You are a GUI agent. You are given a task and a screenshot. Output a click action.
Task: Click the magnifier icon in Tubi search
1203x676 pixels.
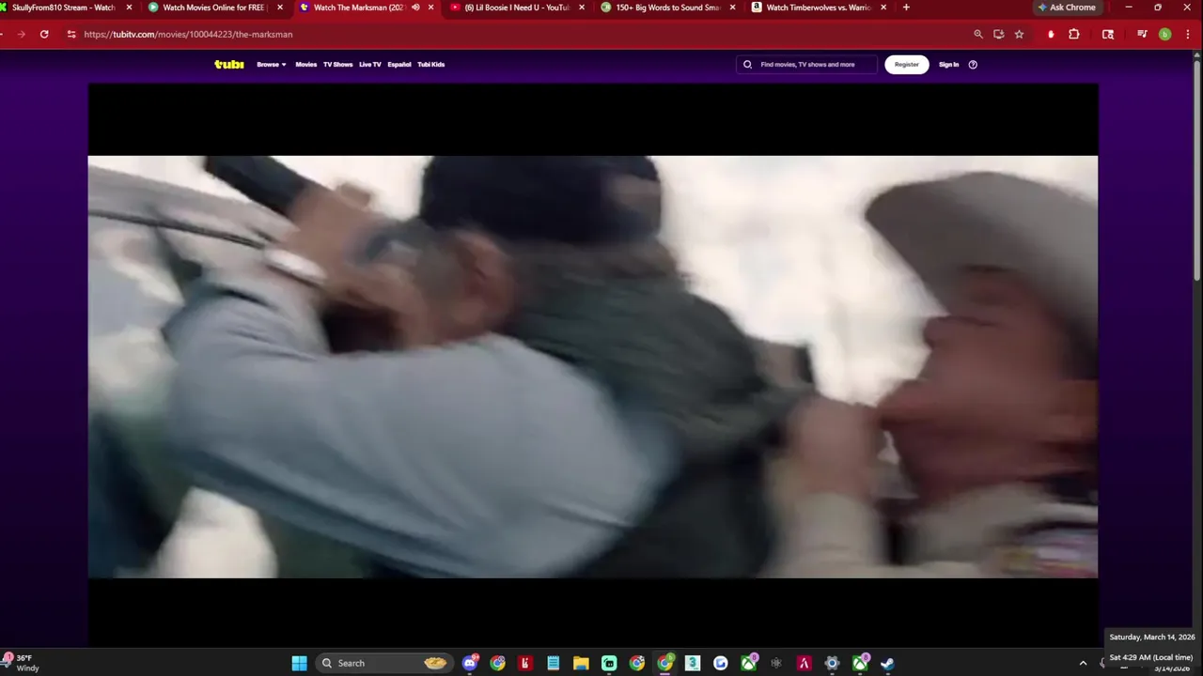click(x=747, y=65)
